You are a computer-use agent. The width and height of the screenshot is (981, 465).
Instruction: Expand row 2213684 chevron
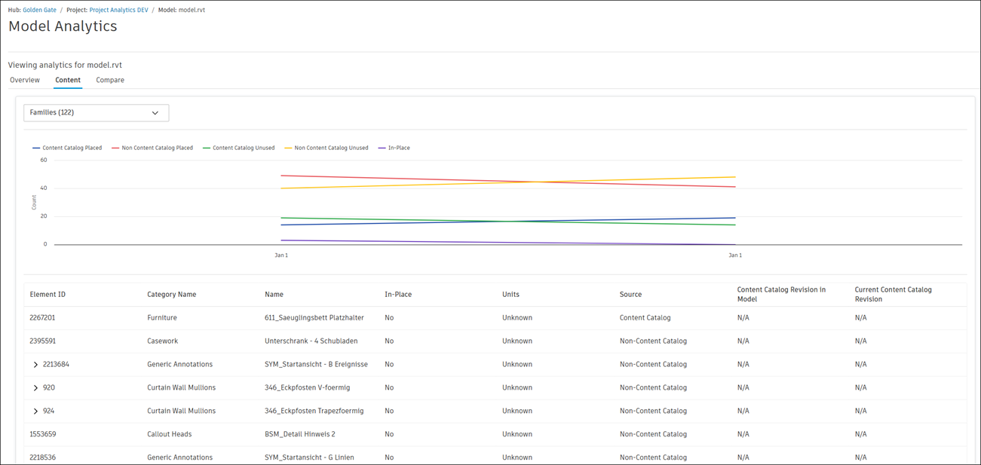(35, 365)
